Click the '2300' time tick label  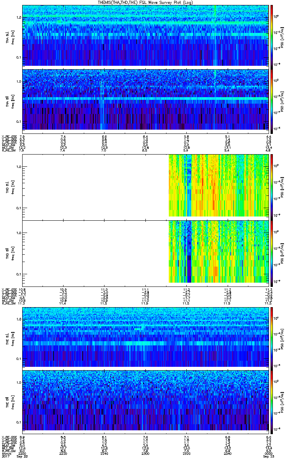(145, 453)
